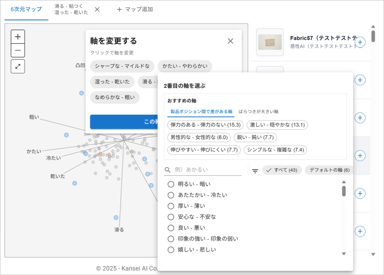Screen dimensions: 384x275
Task: Pick recommended axis 弾力のある - 弾力のない (15.3)
Action: [205, 125]
